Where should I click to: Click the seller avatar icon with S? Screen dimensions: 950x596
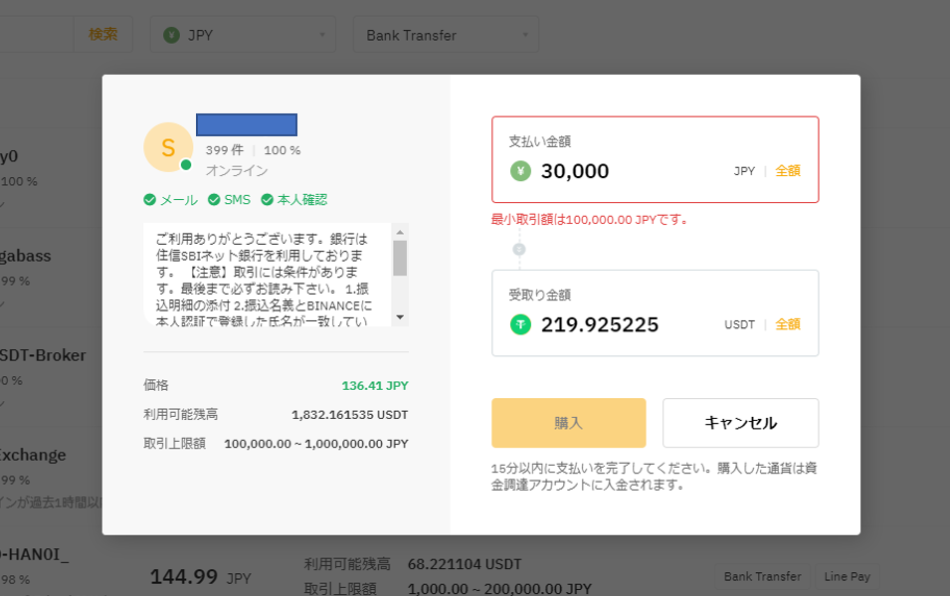168,147
